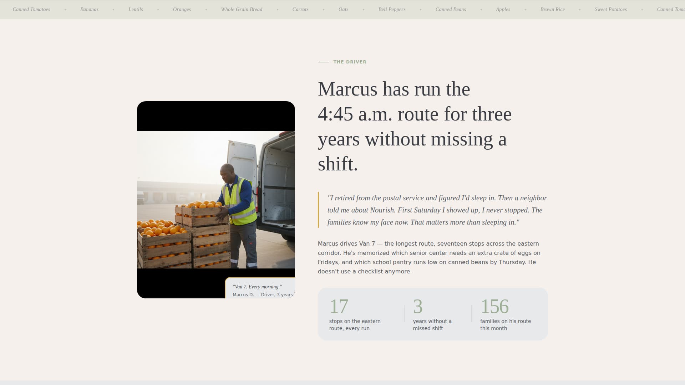Click Oranges in the scrolling header
The image size is (685, 385).
point(182,9)
